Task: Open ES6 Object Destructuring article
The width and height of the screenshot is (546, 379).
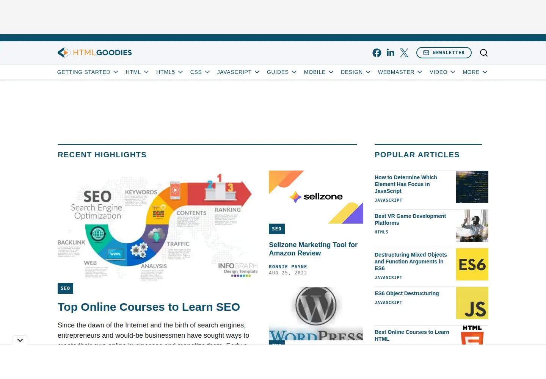Action: pos(406,293)
